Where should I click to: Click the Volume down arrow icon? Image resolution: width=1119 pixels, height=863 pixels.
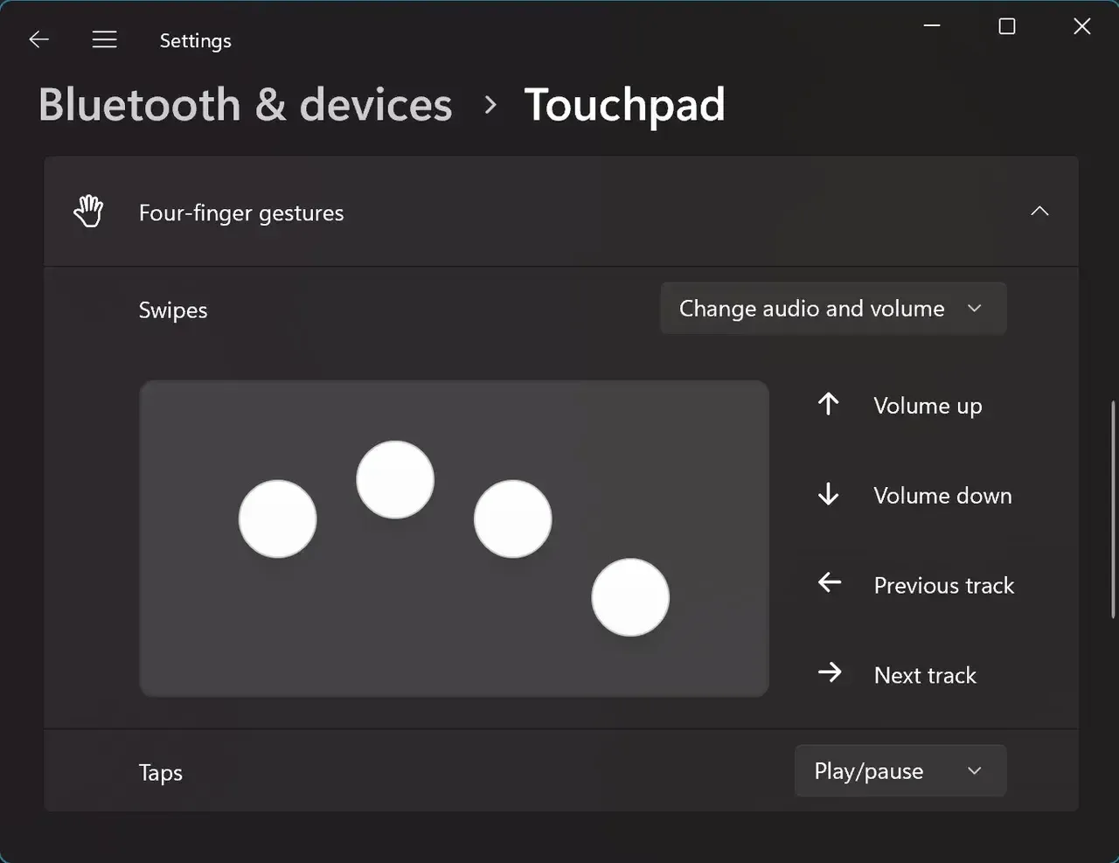coord(828,494)
